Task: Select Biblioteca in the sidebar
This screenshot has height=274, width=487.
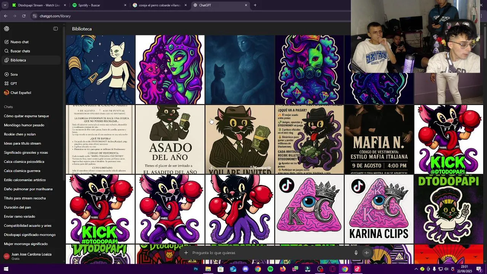Action: click(31, 60)
